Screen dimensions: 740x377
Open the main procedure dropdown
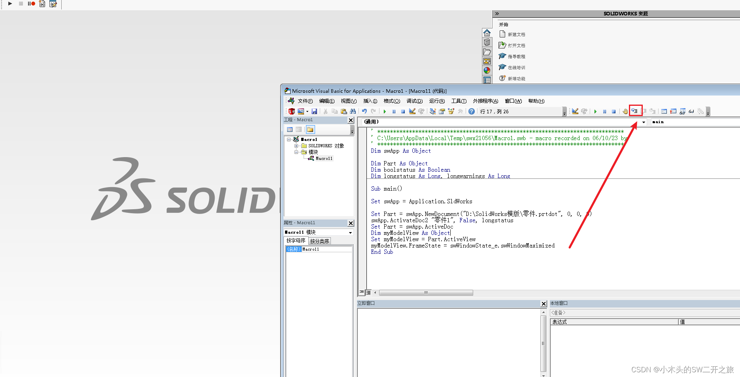coord(695,122)
